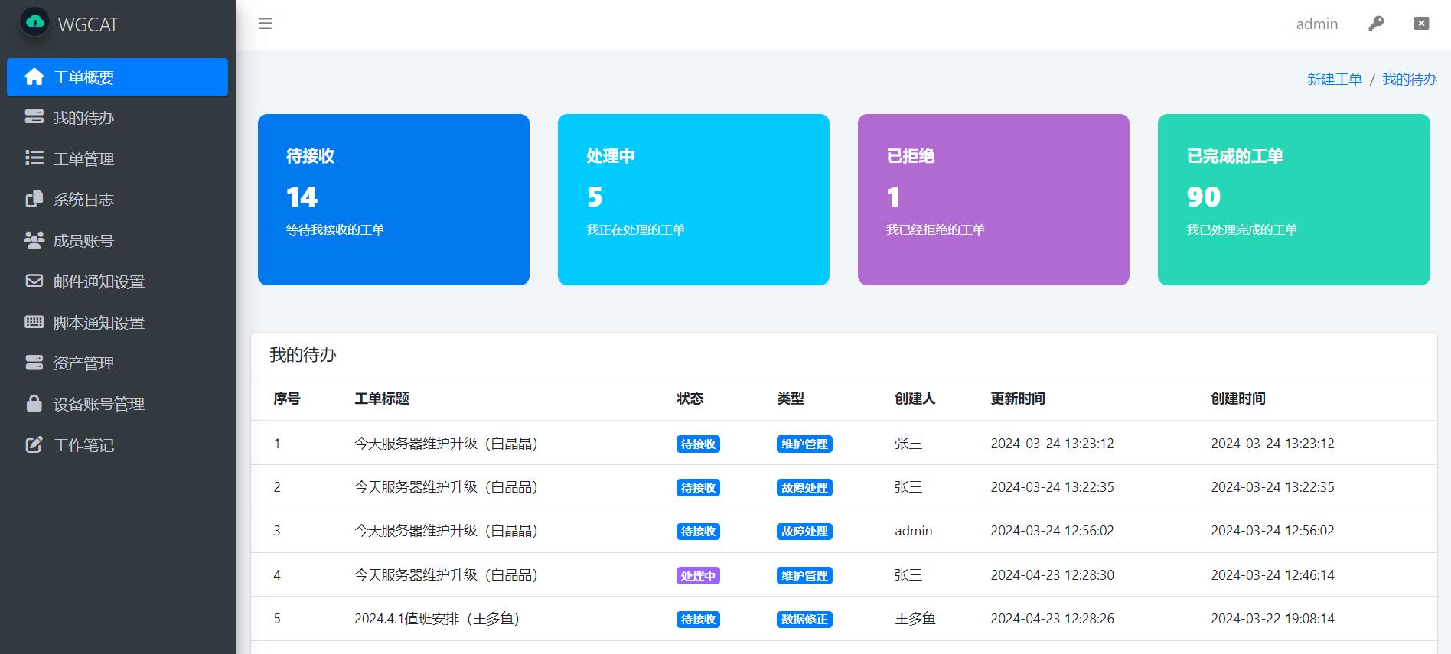Click the lock icon for 设备账号管理
The height and width of the screenshot is (654, 1451).
pos(34,403)
